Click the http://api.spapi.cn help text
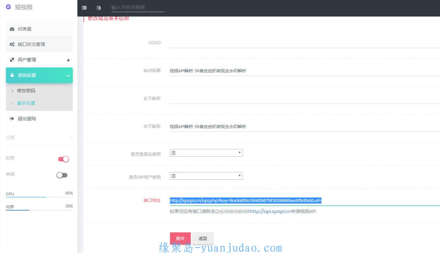 (270, 211)
